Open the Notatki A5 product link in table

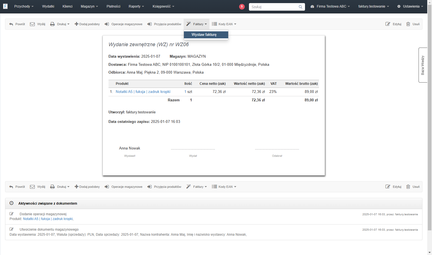[x=143, y=92]
